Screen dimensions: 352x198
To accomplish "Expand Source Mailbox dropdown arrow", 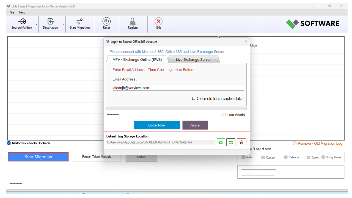I will point(36,24).
